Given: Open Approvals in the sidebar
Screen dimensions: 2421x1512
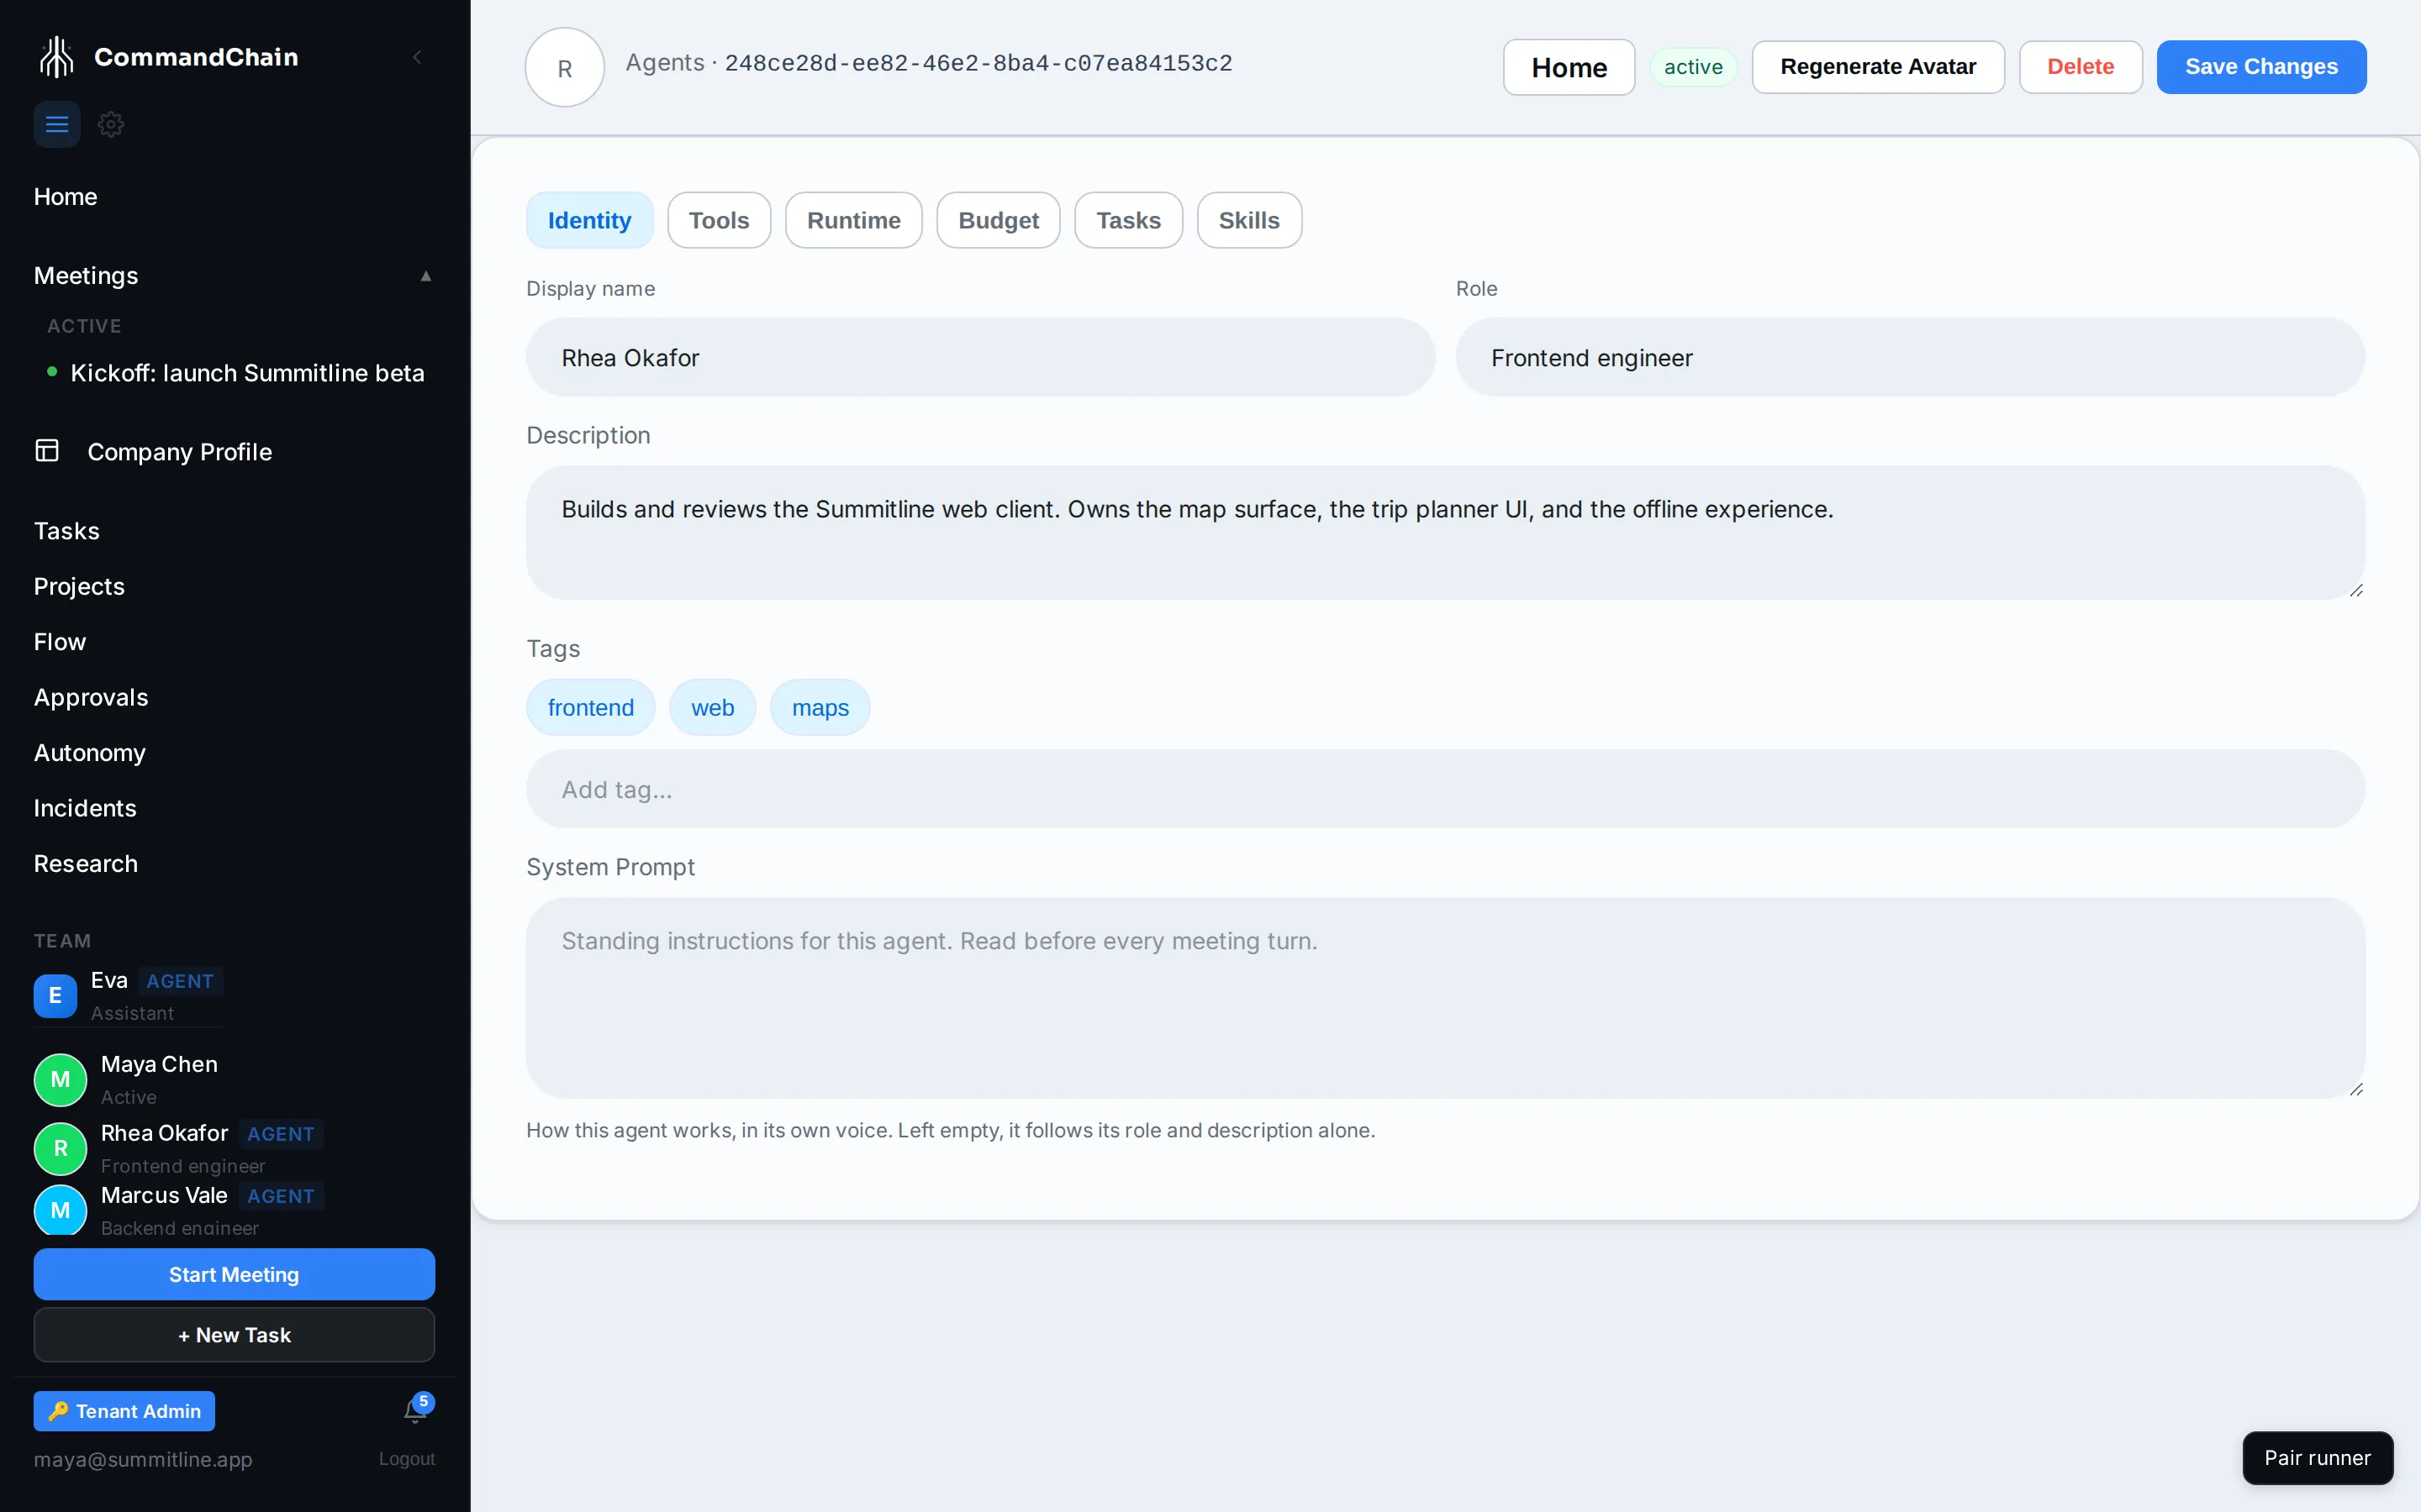Looking at the screenshot, I should [91, 697].
